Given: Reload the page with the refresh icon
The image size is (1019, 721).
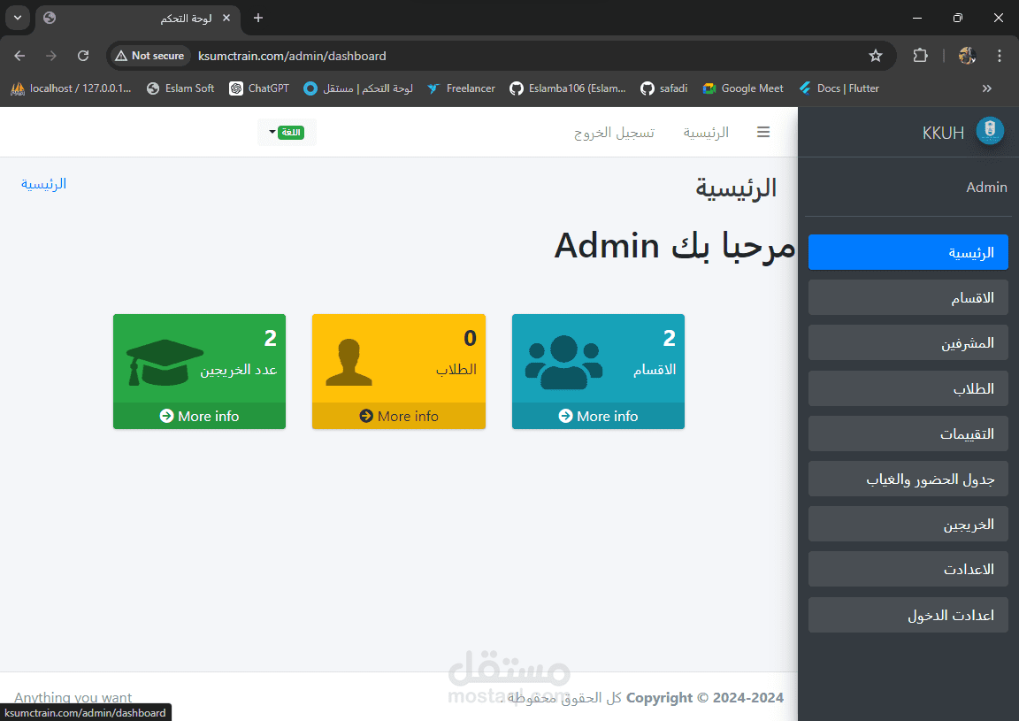Looking at the screenshot, I should [82, 55].
